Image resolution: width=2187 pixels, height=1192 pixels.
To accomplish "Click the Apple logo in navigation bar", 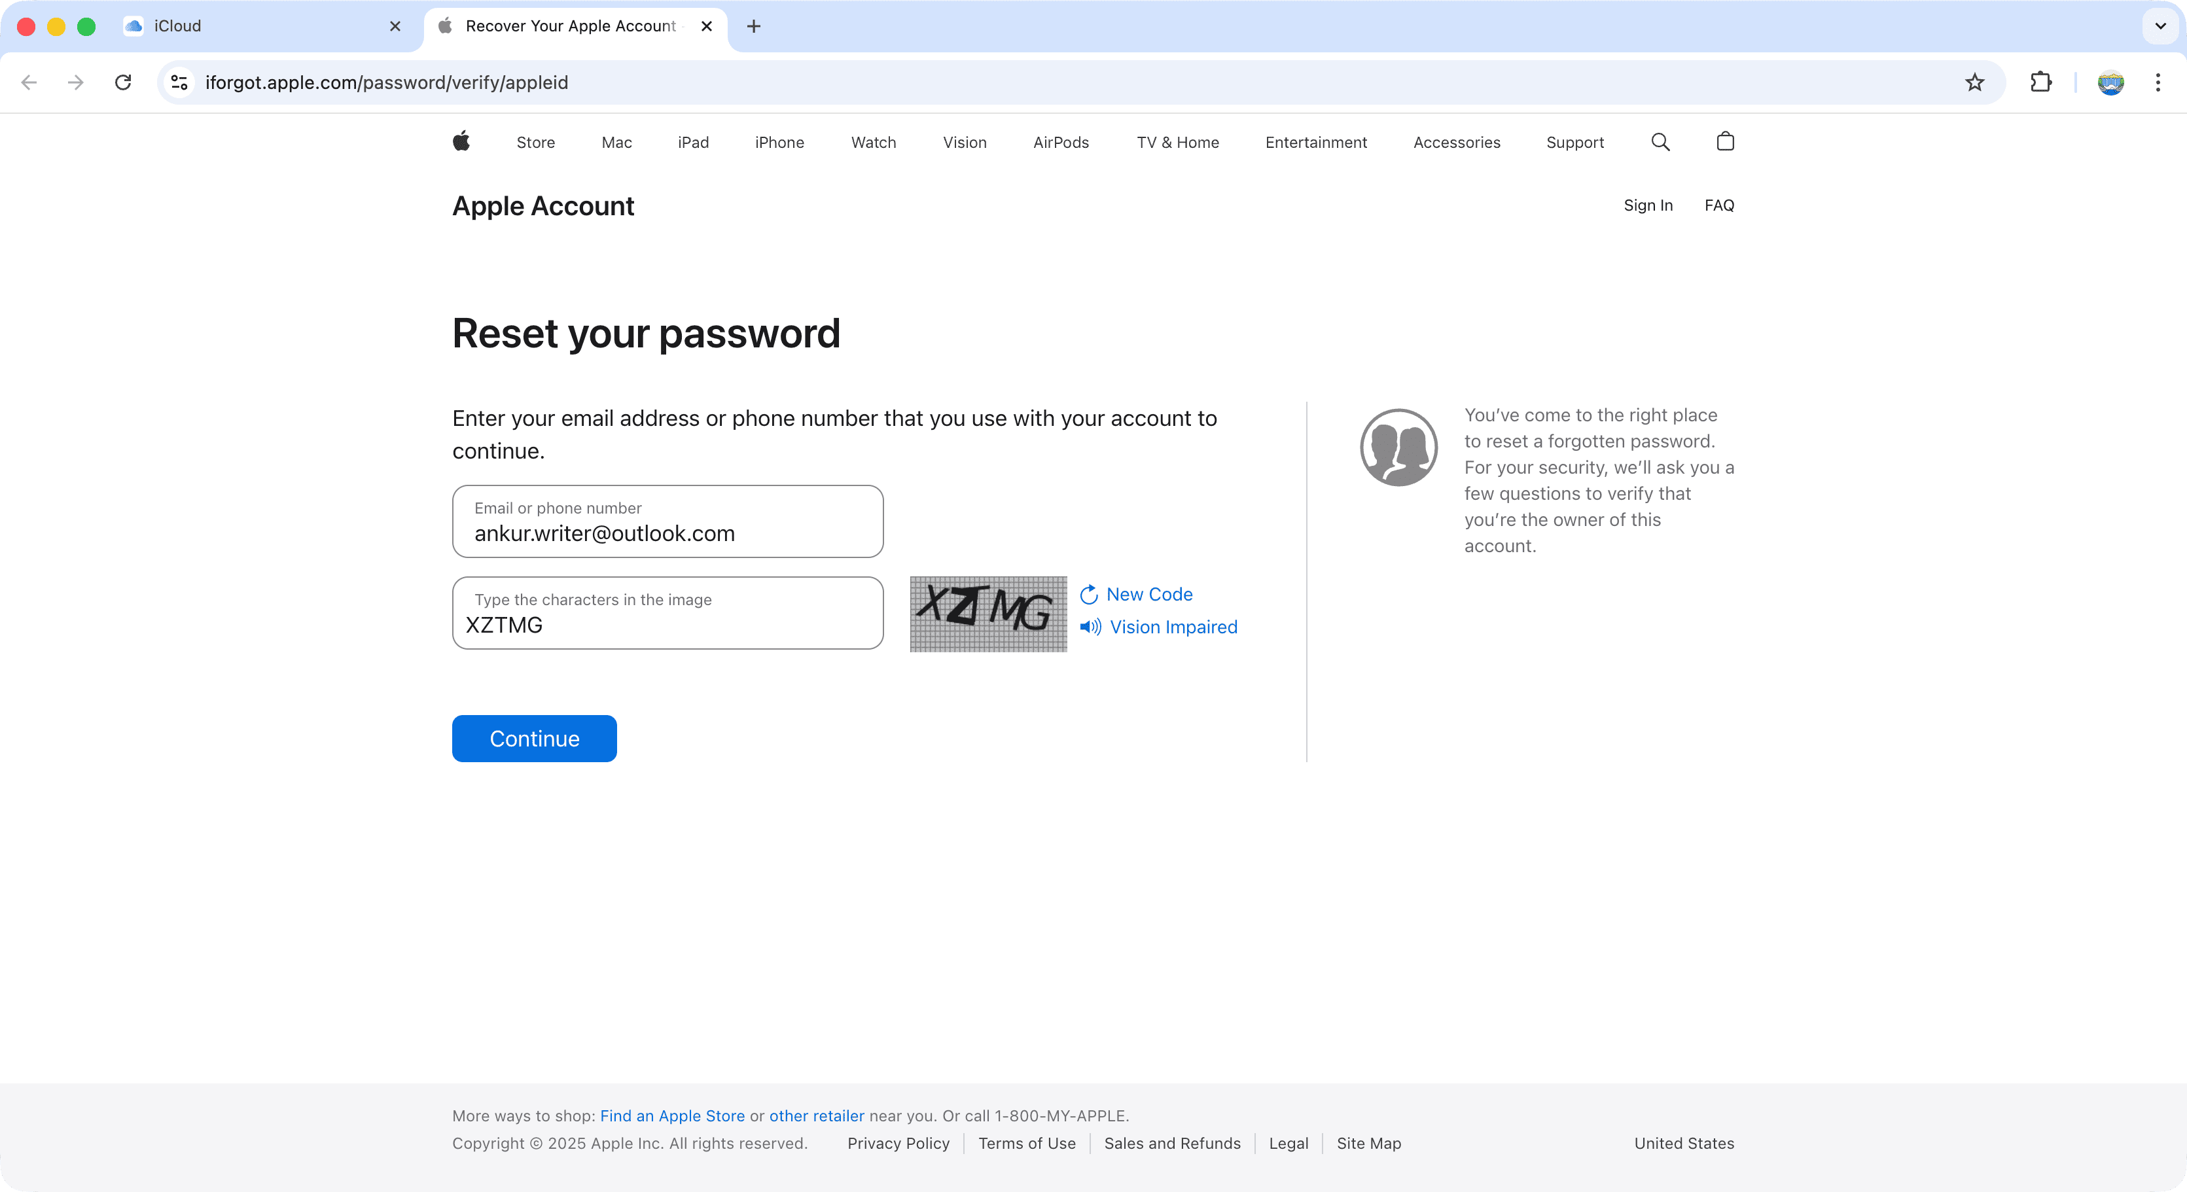I will 461,142.
